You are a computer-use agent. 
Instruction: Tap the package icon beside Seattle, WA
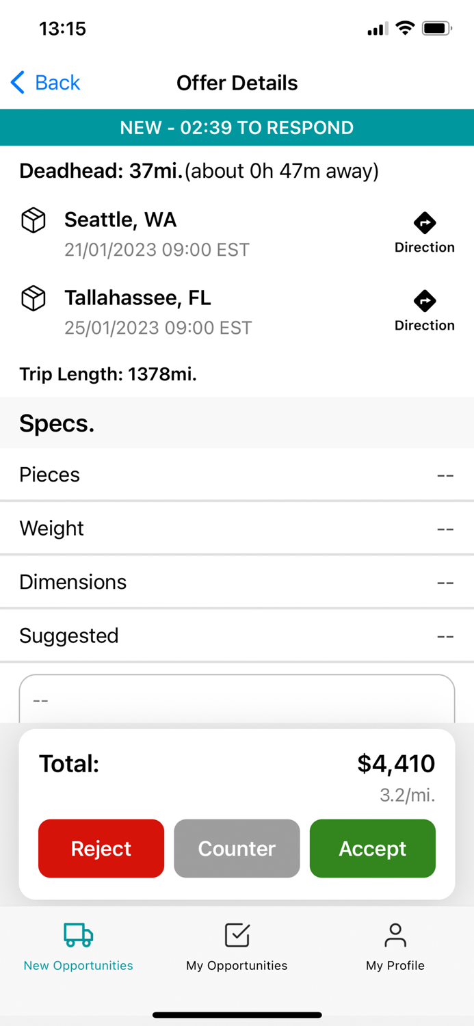[x=33, y=220]
